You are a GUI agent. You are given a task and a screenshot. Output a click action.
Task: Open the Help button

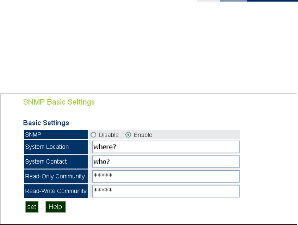coord(55,207)
